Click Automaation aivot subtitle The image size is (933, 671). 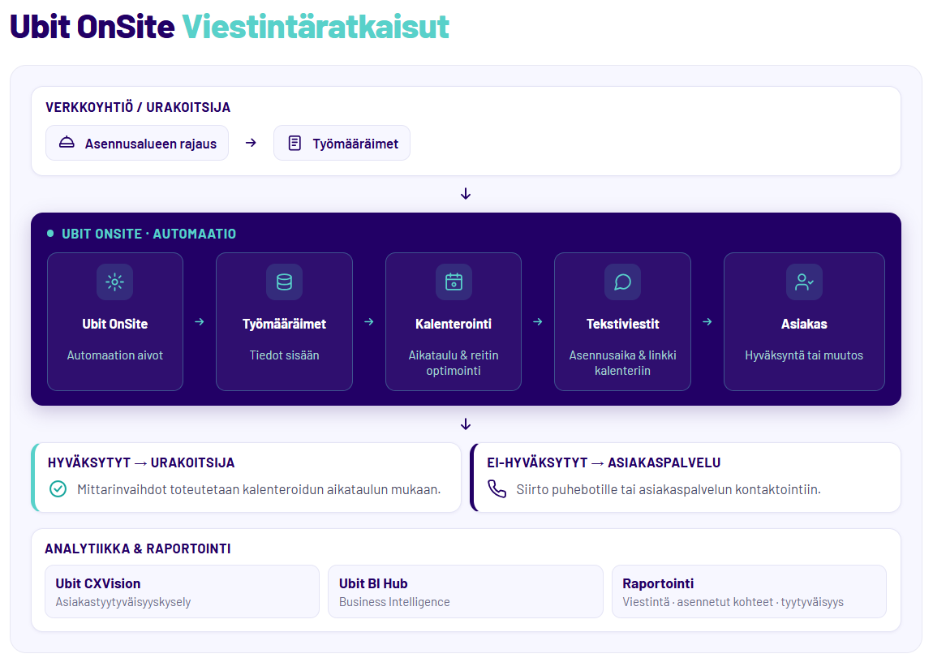click(115, 355)
